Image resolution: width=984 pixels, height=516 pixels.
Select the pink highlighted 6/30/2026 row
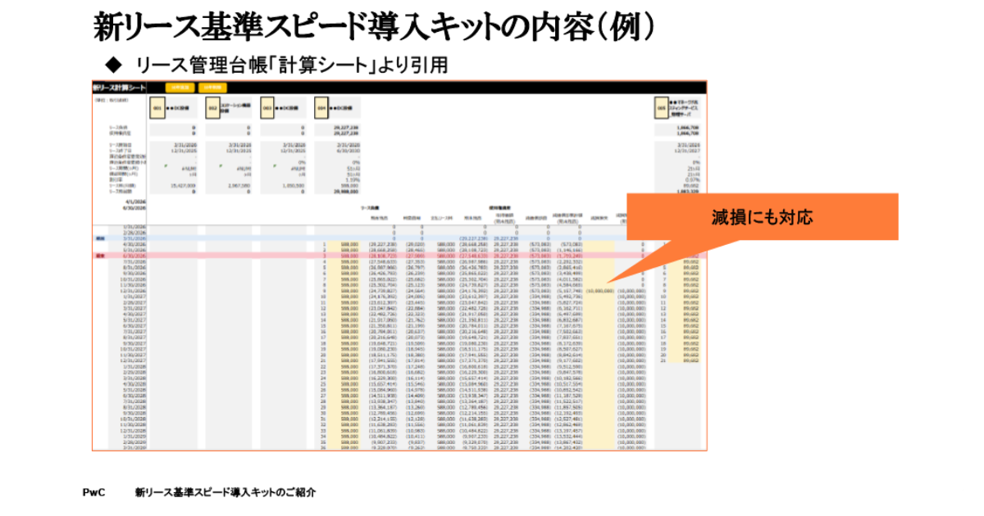pos(394,256)
